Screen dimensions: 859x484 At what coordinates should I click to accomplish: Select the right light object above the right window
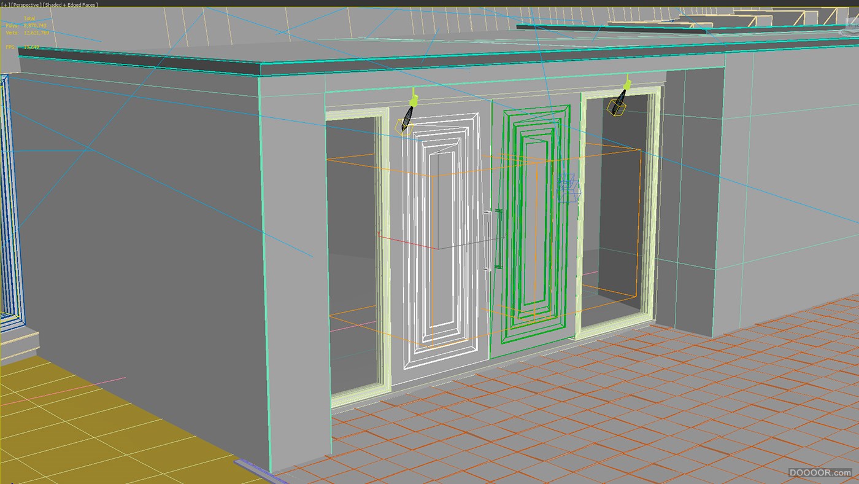[x=620, y=96]
